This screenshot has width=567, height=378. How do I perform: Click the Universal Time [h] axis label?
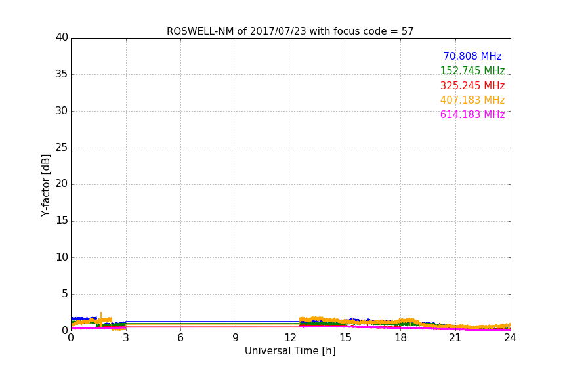(x=290, y=351)
